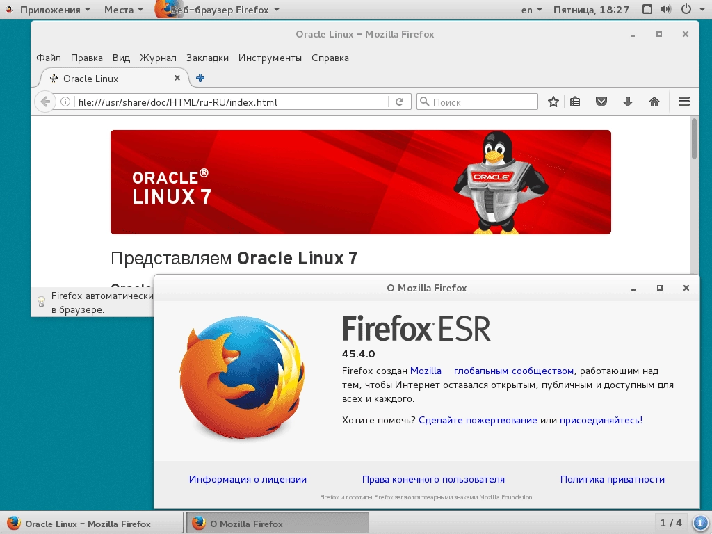Save page to Pocket icon
The width and height of the screenshot is (712, 534).
[x=601, y=102]
